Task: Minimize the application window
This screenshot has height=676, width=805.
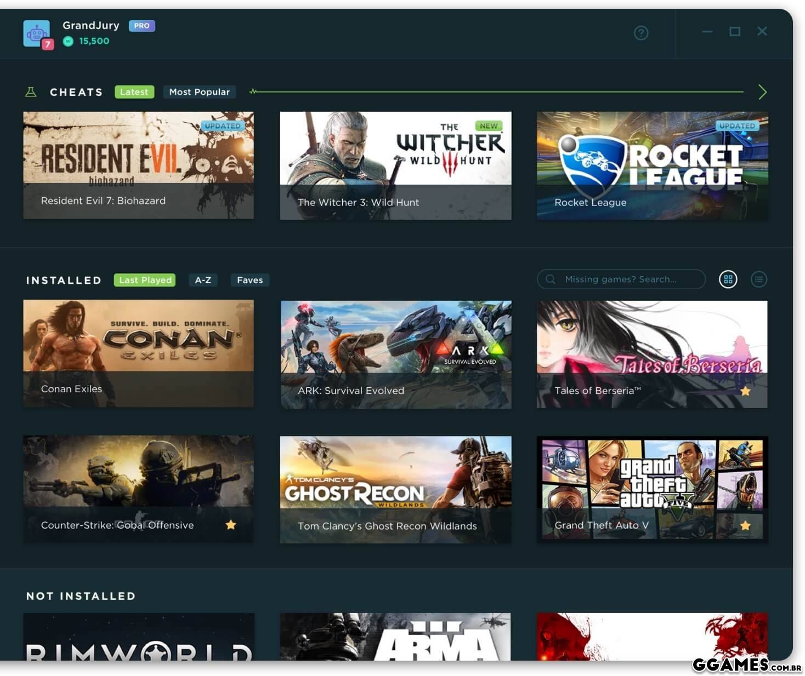Action: (x=707, y=32)
